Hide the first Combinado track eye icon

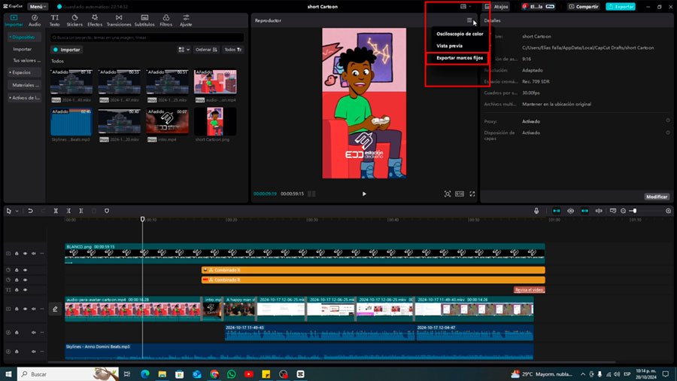coord(25,270)
